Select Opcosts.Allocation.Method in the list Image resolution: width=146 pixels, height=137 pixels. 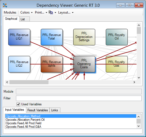(71, 116)
